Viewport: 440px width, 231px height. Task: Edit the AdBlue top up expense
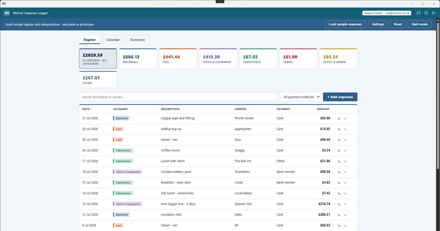339,129
